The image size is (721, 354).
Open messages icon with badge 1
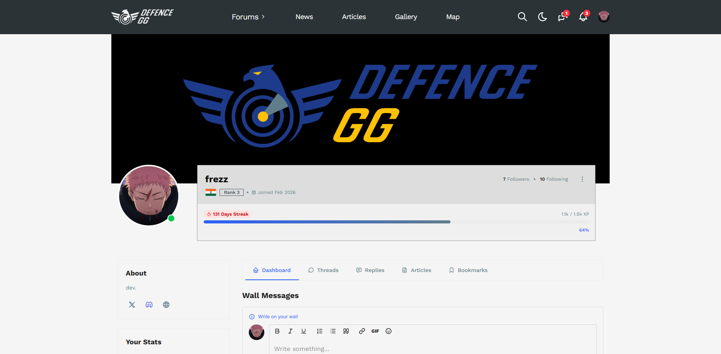click(563, 16)
